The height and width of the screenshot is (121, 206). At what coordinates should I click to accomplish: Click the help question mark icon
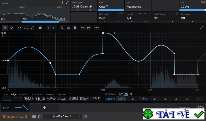[85, 116]
